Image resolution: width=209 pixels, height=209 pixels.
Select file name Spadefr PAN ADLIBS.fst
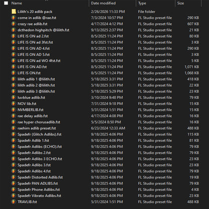[x=38, y=183]
